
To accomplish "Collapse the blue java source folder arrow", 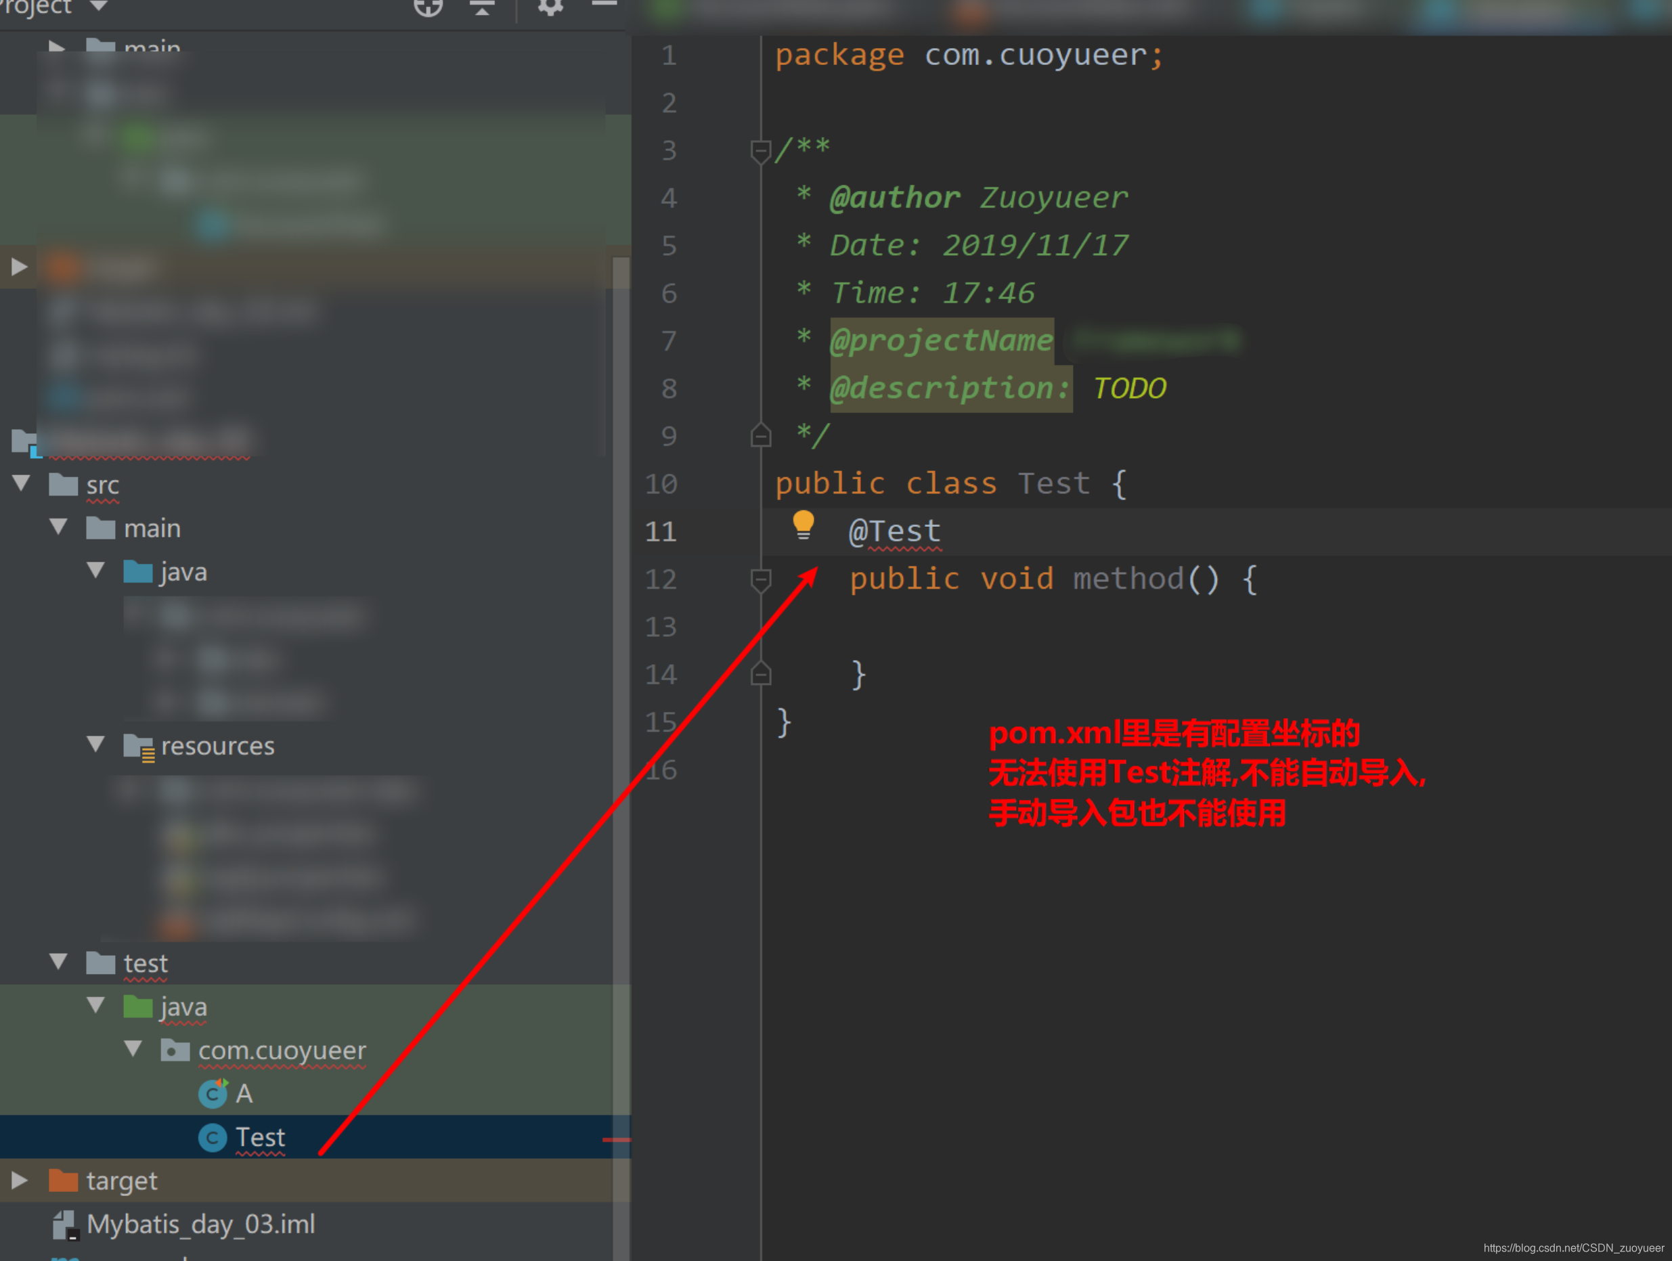I will click(x=96, y=569).
